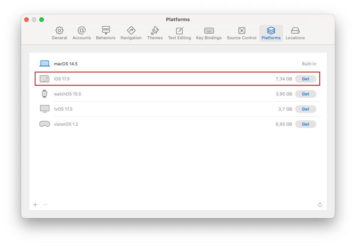Open the General settings pane
356x246 pixels.
pyautogui.click(x=59, y=33)
